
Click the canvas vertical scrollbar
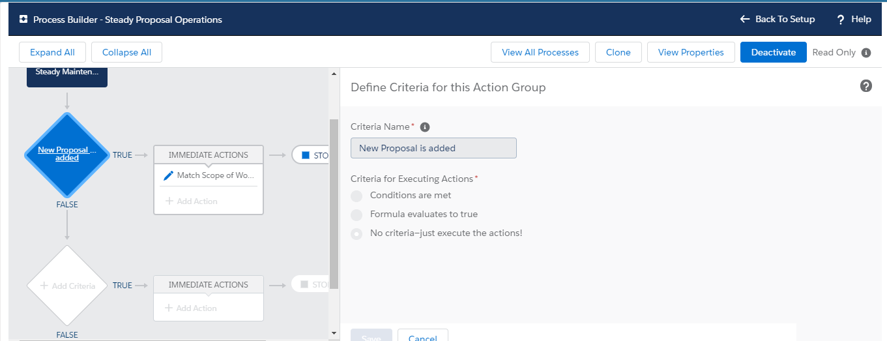coord(334,202)
